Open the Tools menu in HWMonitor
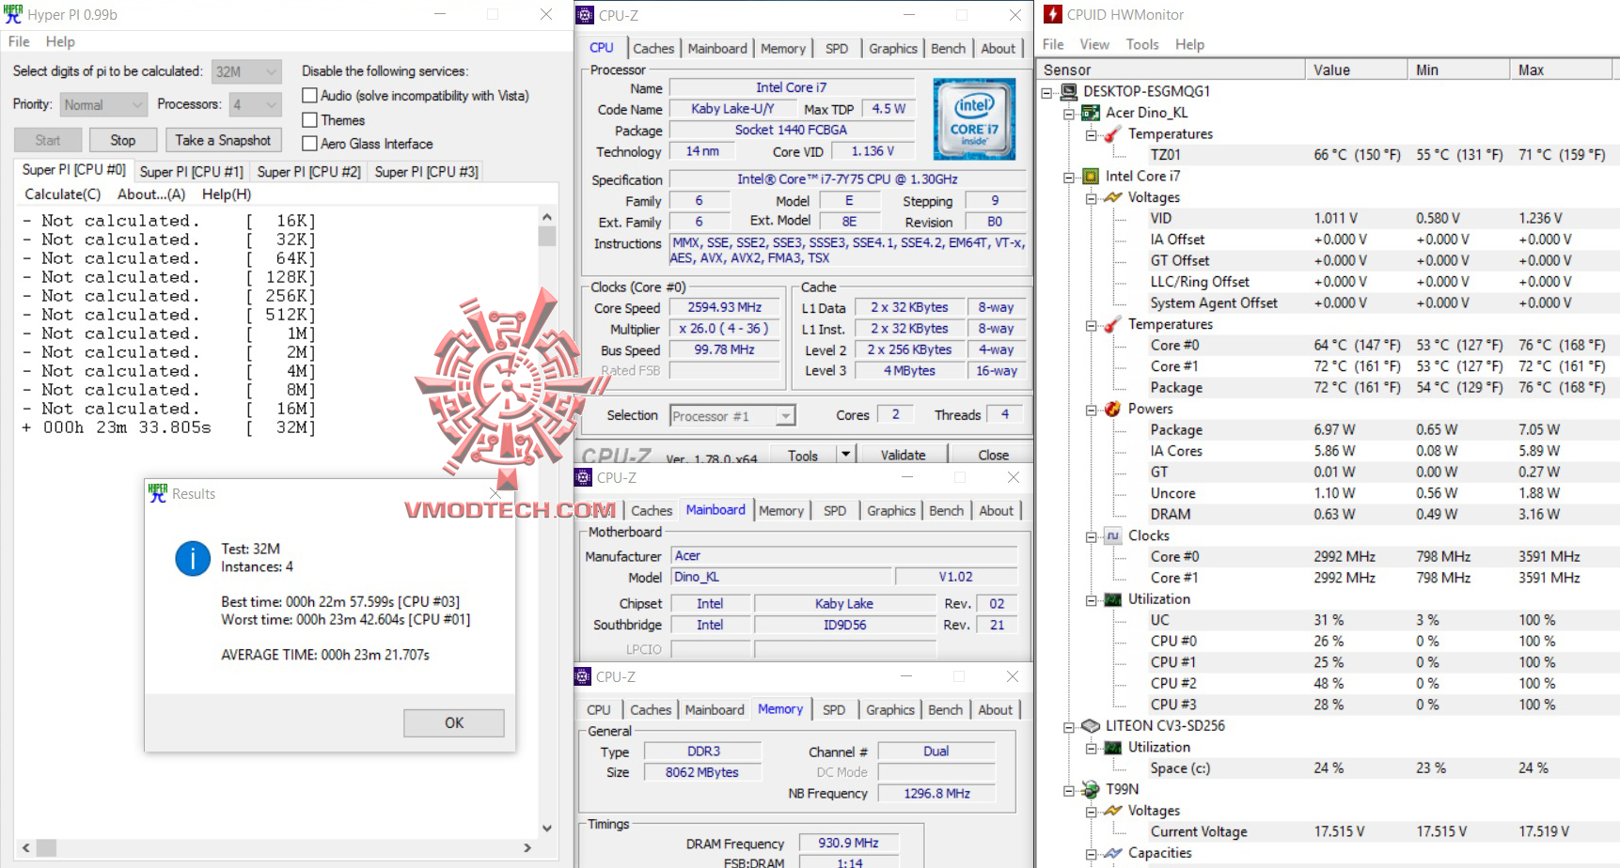 click(x=1142, y=44)
